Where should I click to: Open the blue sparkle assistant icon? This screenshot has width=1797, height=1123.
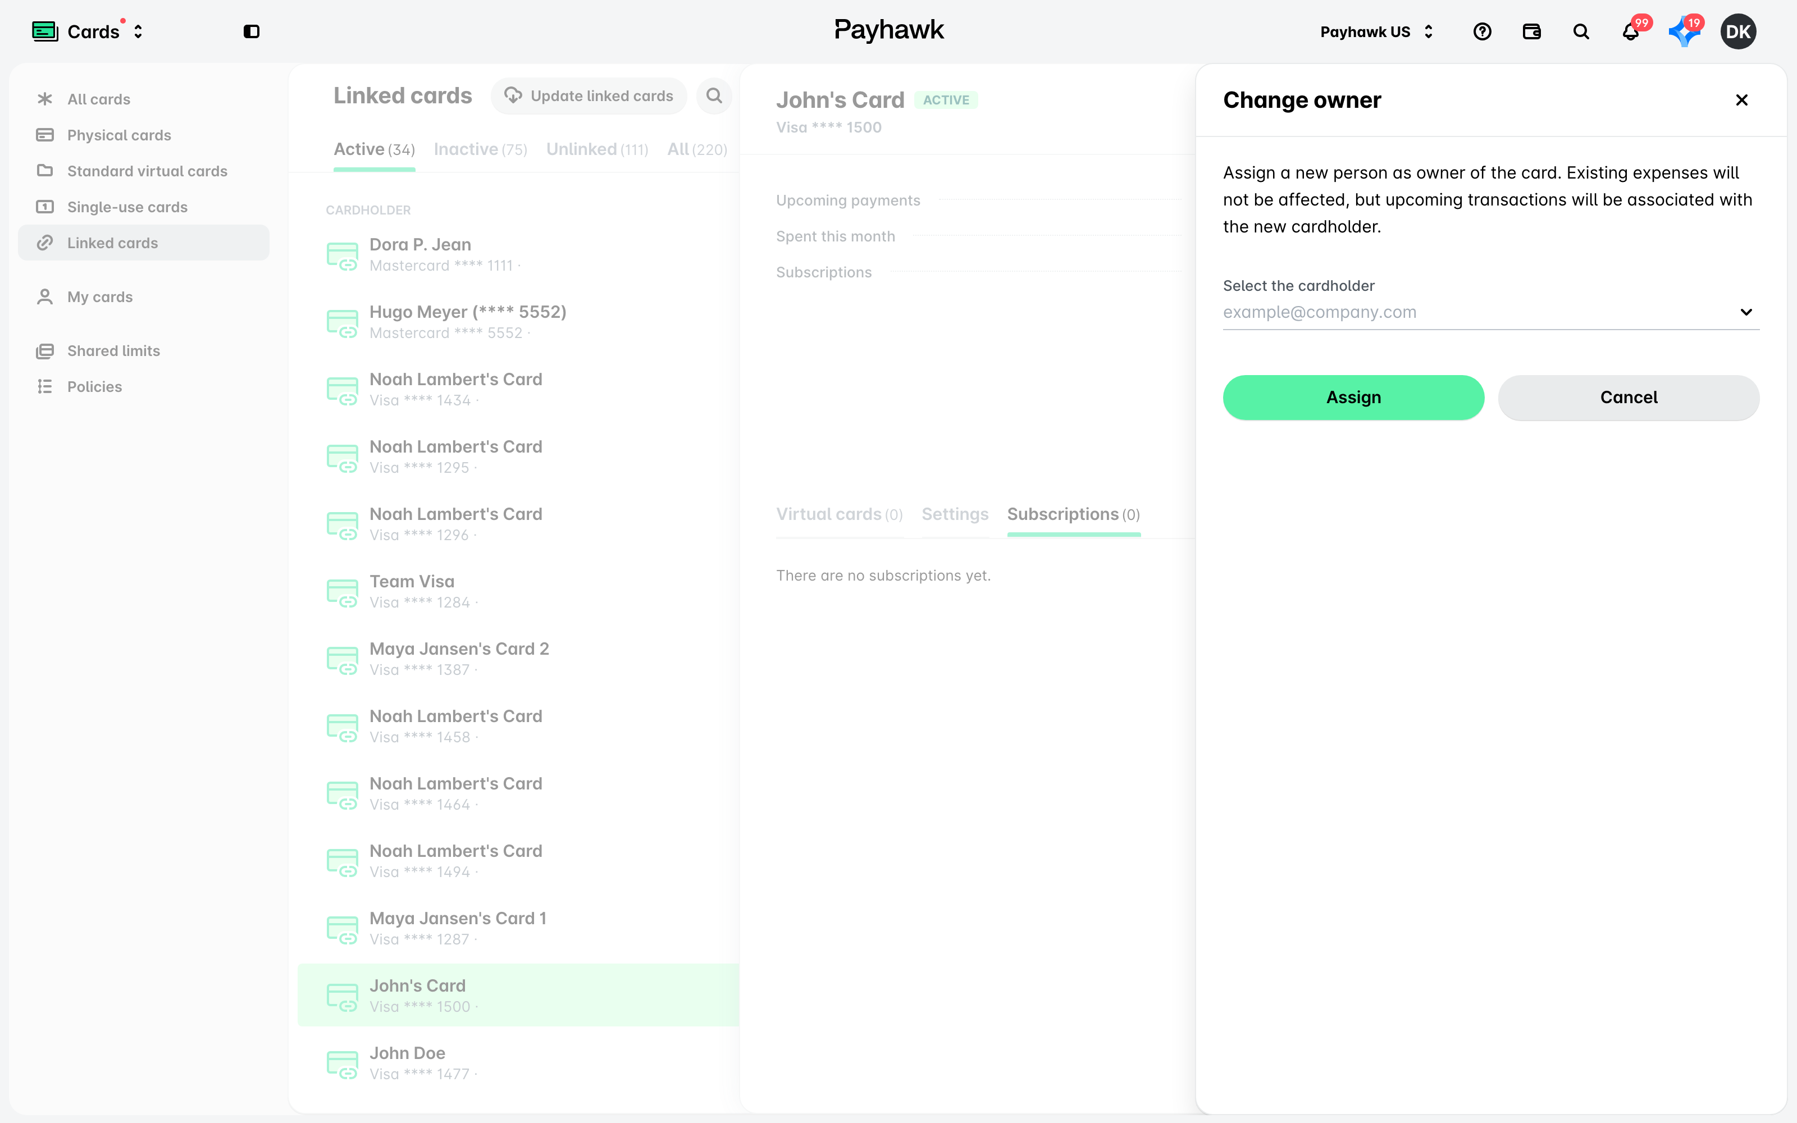(1684, 32)
